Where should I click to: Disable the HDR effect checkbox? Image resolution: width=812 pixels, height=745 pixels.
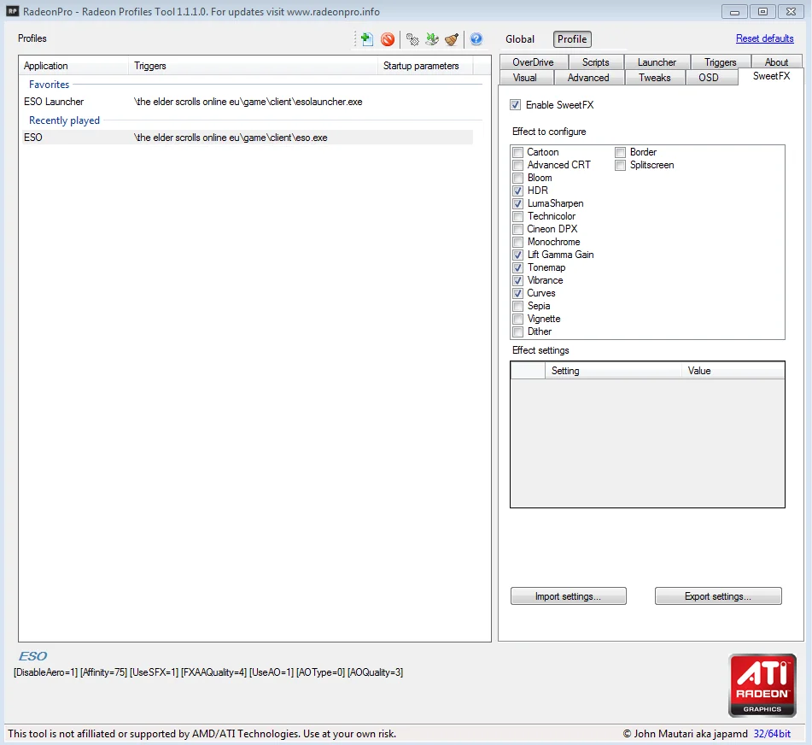click(517, 191)
